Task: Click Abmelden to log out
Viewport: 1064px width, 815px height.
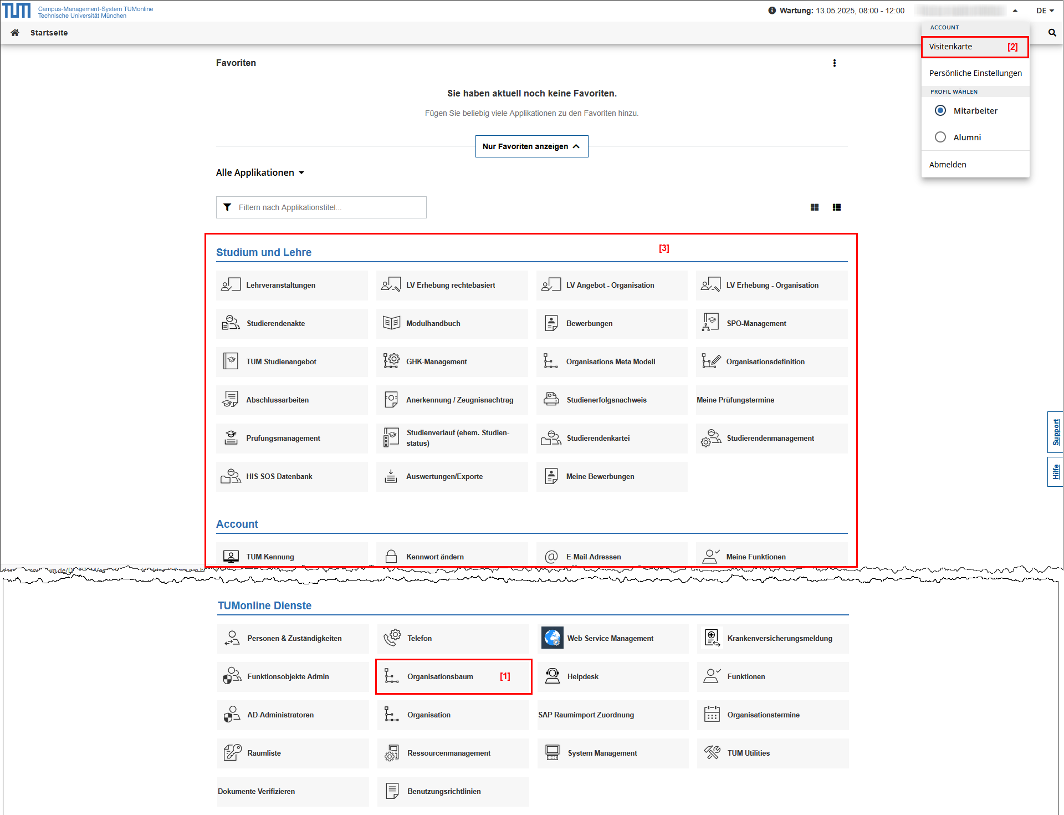Action: (947, 165)
